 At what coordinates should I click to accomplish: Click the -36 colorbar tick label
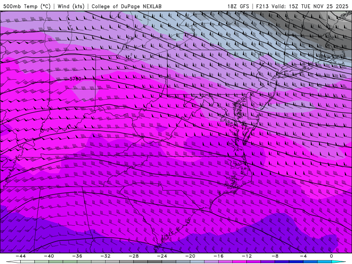[x=77, y=256]
